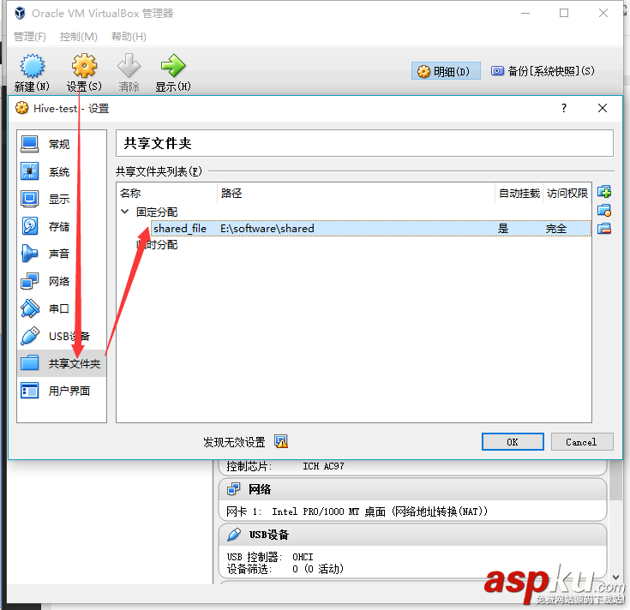
Task: Select 显示 display settings category
Action: pos(62,199)
